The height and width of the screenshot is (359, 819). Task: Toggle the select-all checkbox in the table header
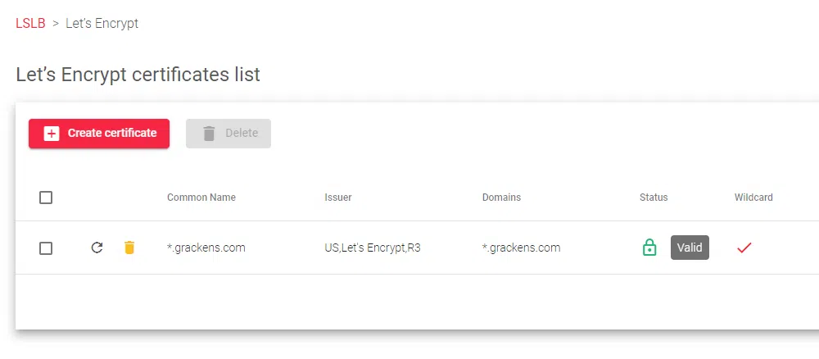pyautogui.click(x=46, y=198)
